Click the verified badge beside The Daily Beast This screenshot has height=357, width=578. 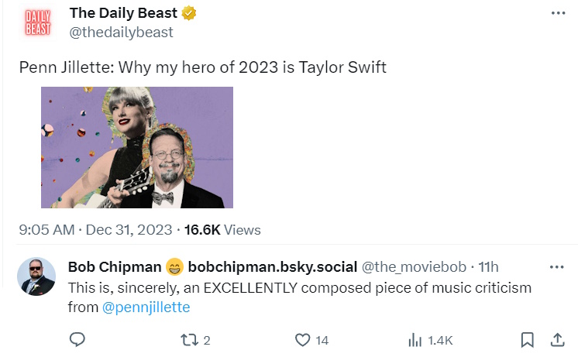click(189, 14)
